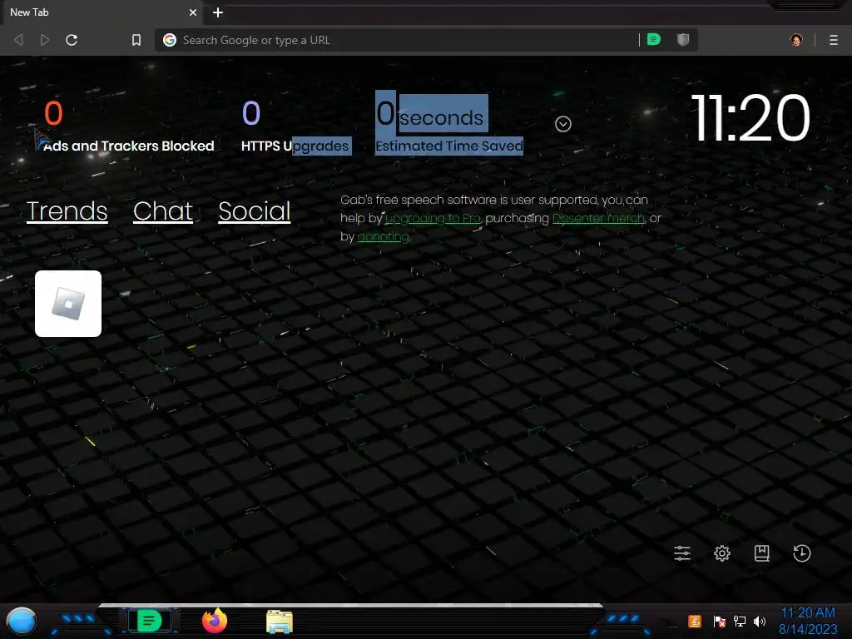Open the settings gear icon

pos(722,553)
